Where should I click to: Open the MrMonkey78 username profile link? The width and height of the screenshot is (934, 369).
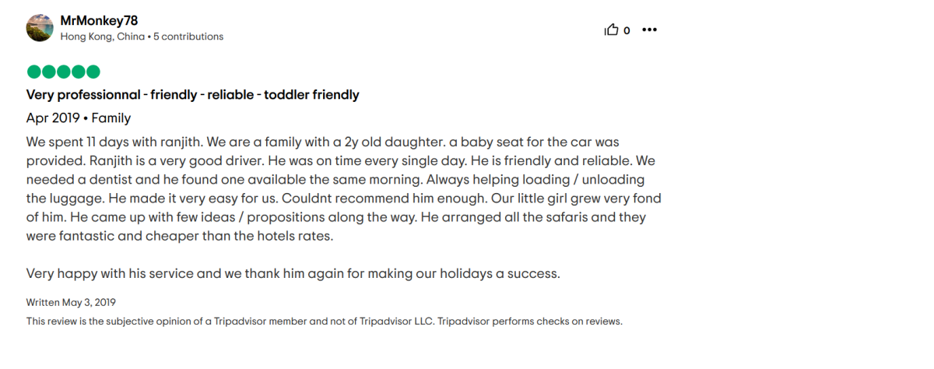coord(99,20)
